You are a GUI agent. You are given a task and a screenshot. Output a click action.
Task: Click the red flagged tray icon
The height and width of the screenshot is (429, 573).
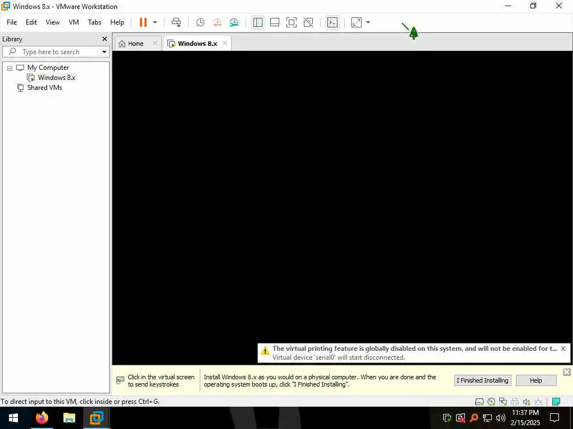461,418
